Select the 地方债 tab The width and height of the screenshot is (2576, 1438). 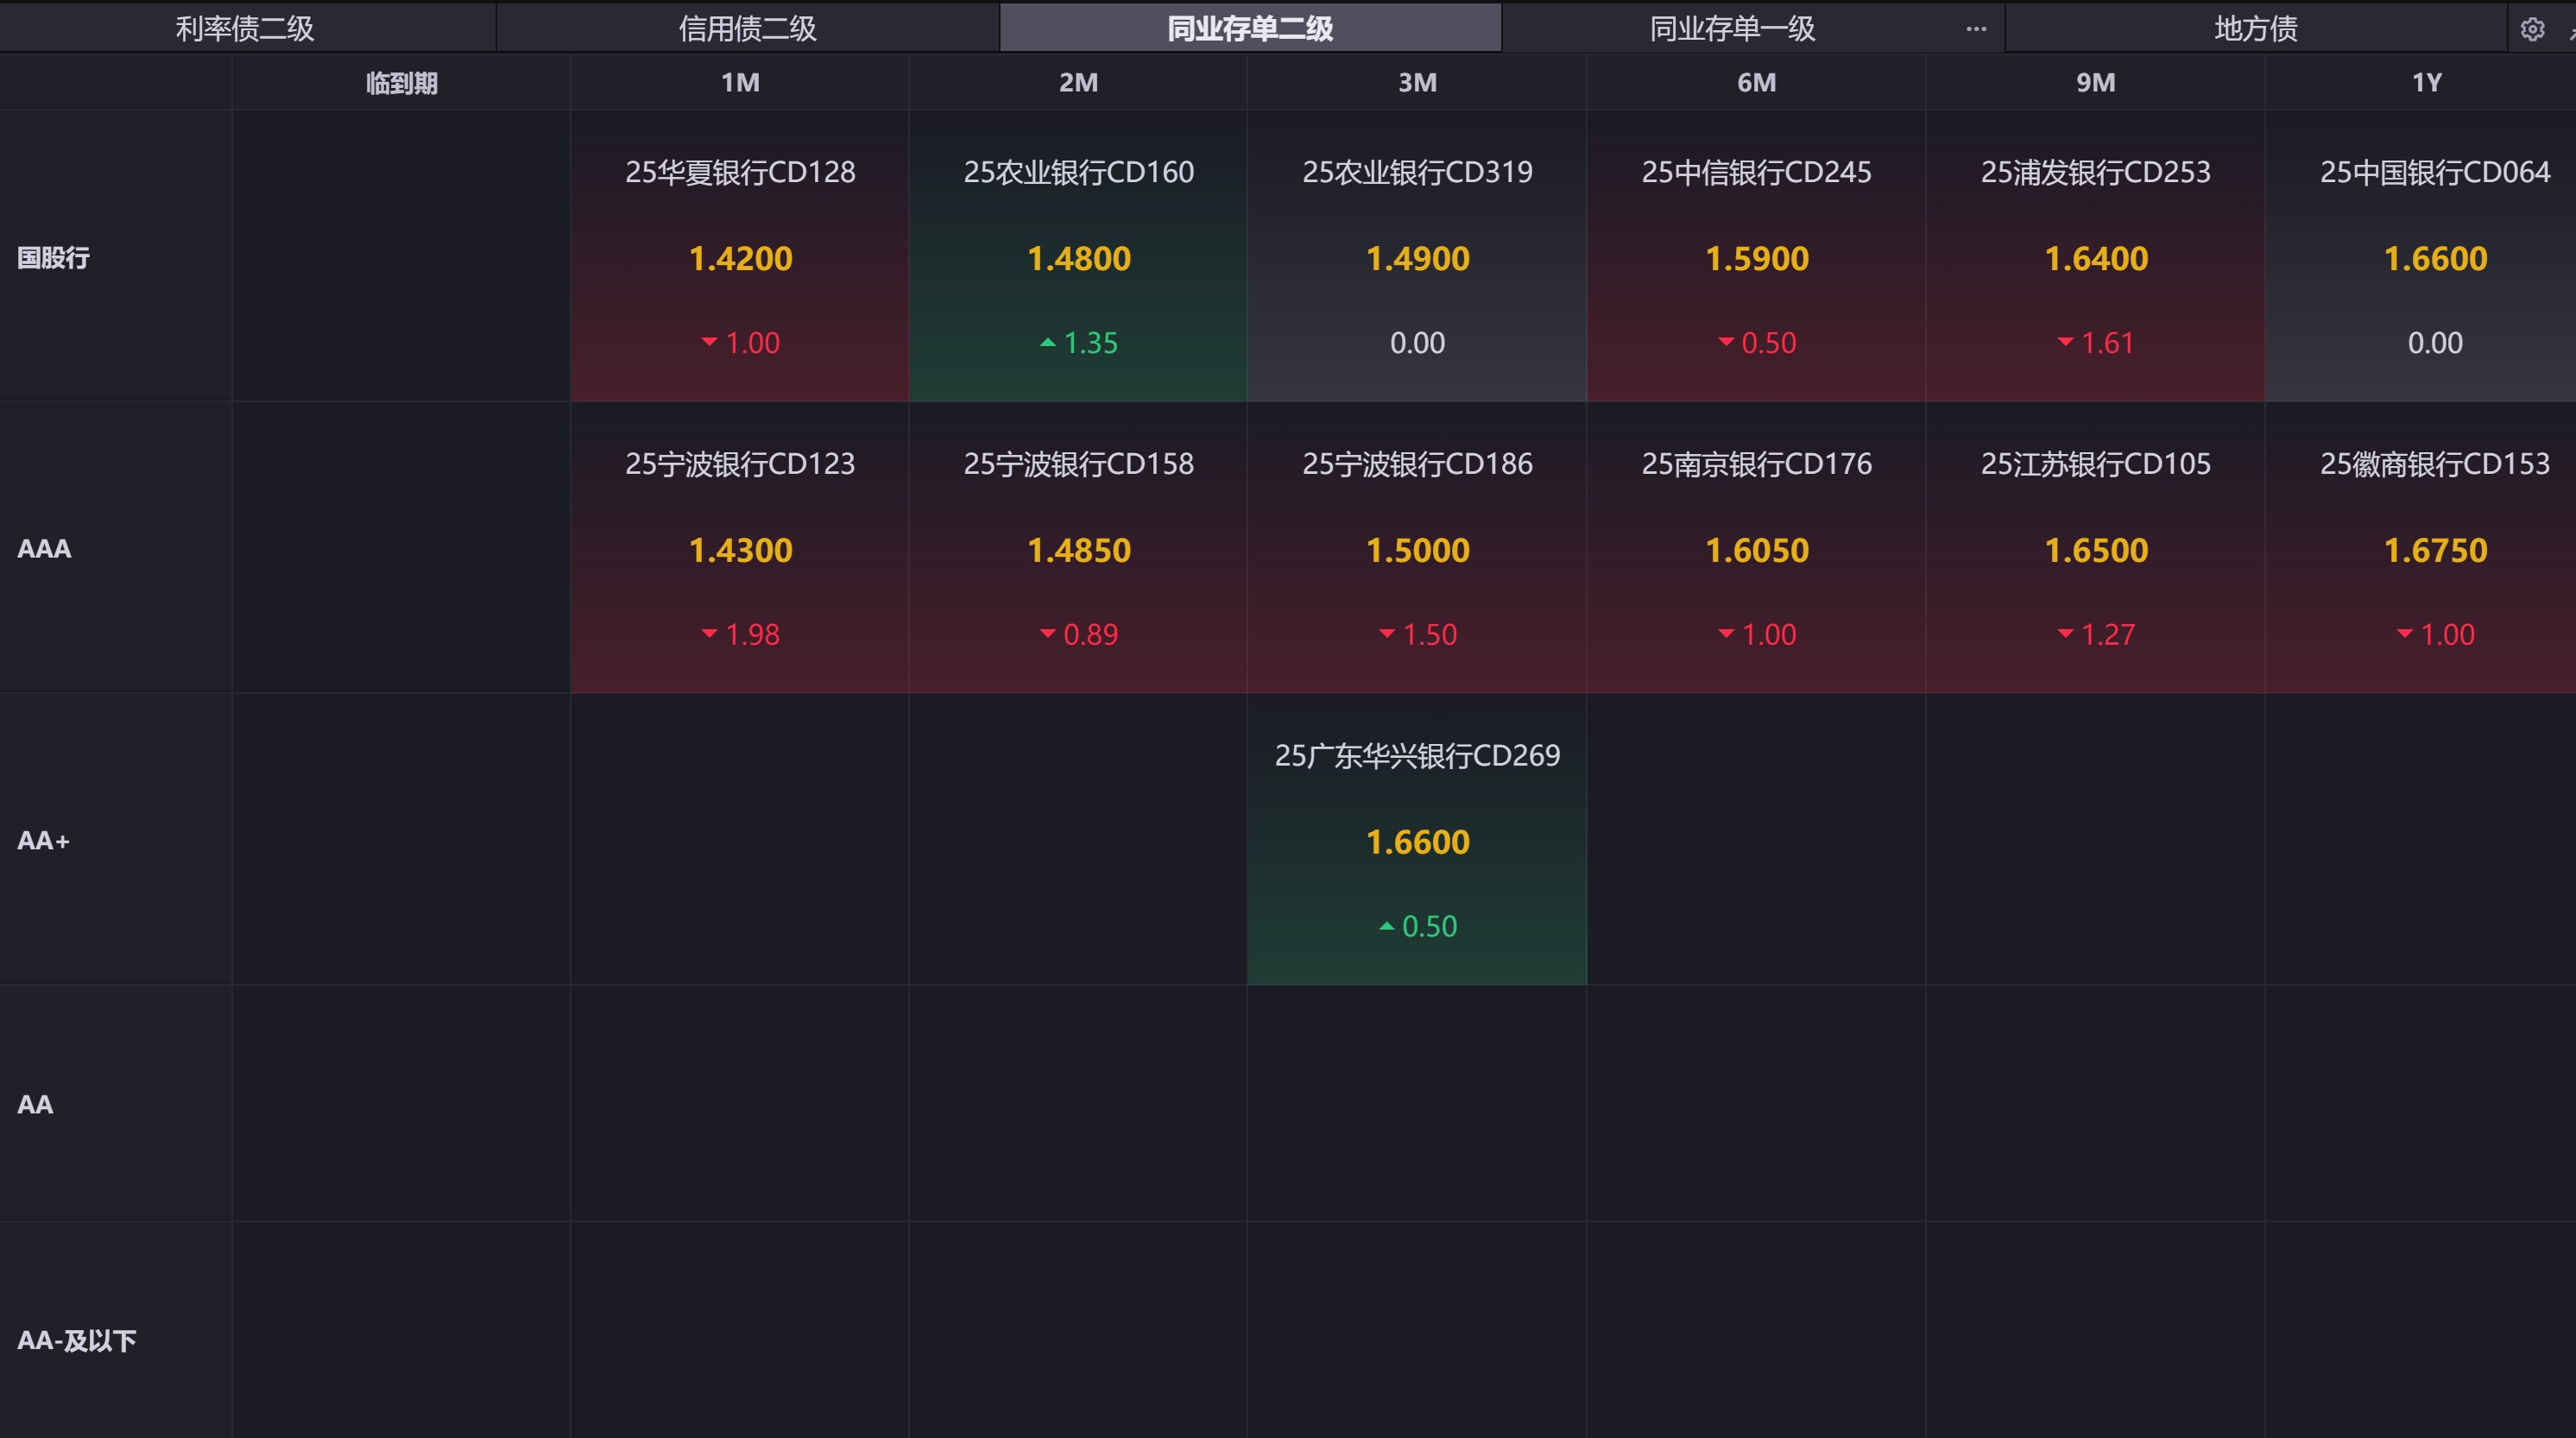point(2255,28)
